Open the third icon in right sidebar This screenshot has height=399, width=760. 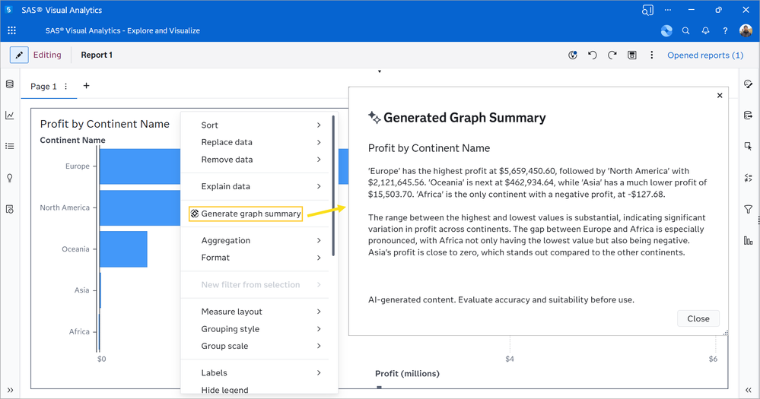tap(749, 146)
